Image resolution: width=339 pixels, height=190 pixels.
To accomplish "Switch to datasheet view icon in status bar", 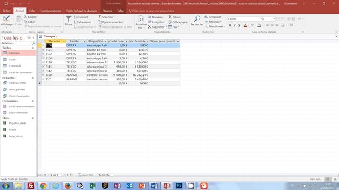I will tap(328, 179).
